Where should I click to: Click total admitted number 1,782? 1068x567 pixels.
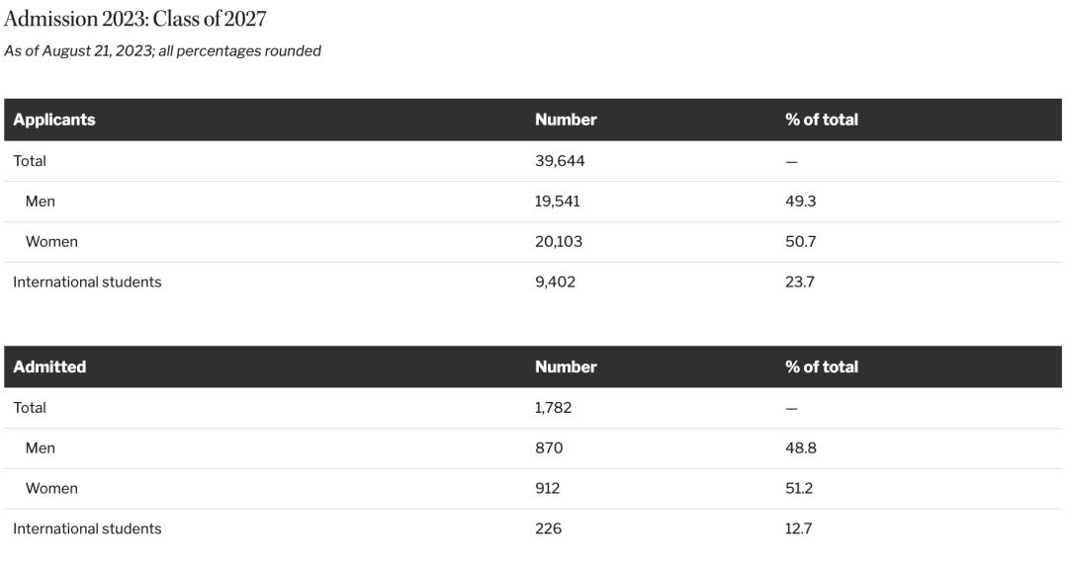pyautogui.click(x=553, y=407)
